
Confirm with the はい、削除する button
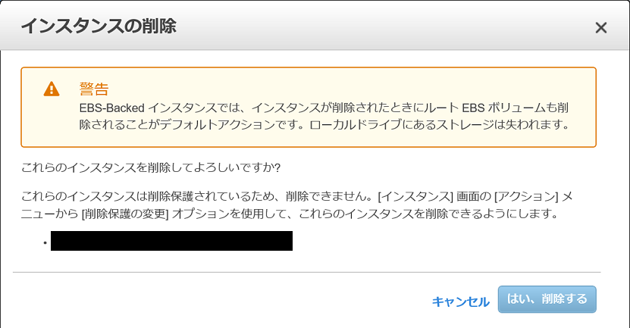point(547,299)
